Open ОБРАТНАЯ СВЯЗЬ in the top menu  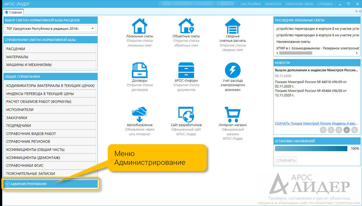pos(299,4)
